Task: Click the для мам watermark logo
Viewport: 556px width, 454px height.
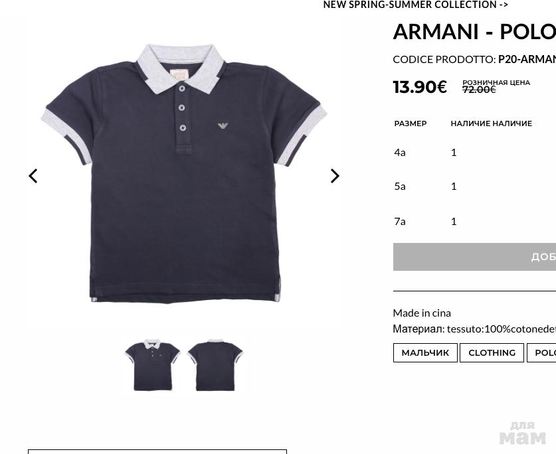Action: (523, 433)
